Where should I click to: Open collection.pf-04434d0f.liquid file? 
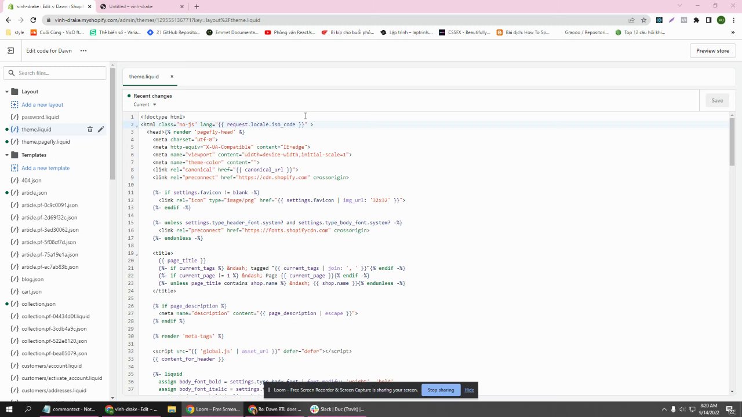[x=56, y=317]
